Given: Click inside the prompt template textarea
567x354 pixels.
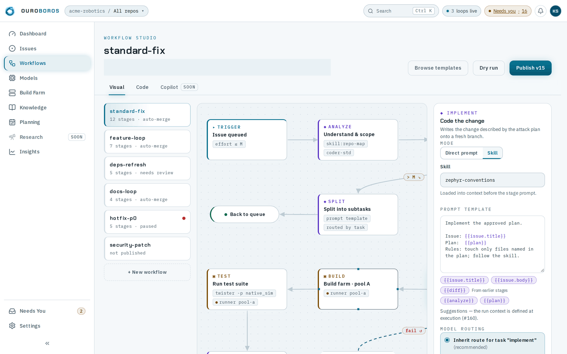Looking at the screenshot, I should [x=493, y=244].
